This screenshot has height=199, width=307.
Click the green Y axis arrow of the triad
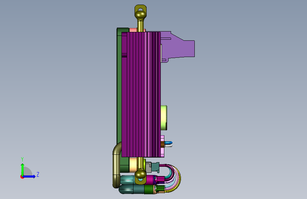point(22,170)
